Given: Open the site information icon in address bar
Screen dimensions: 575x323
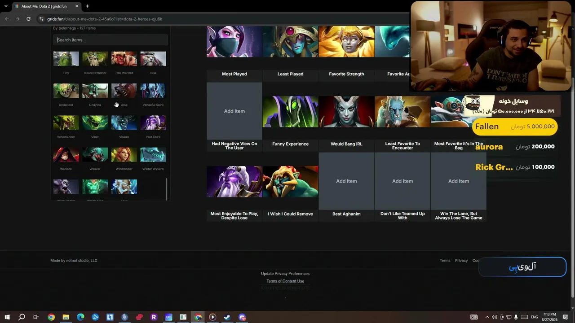Looking at the screenshot, I should pos(41,19).
